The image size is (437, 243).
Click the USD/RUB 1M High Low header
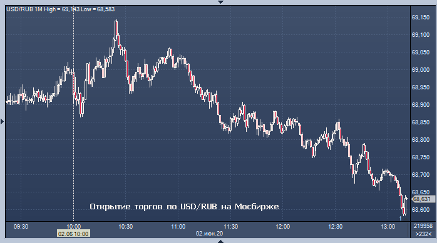tap(61, 9)
